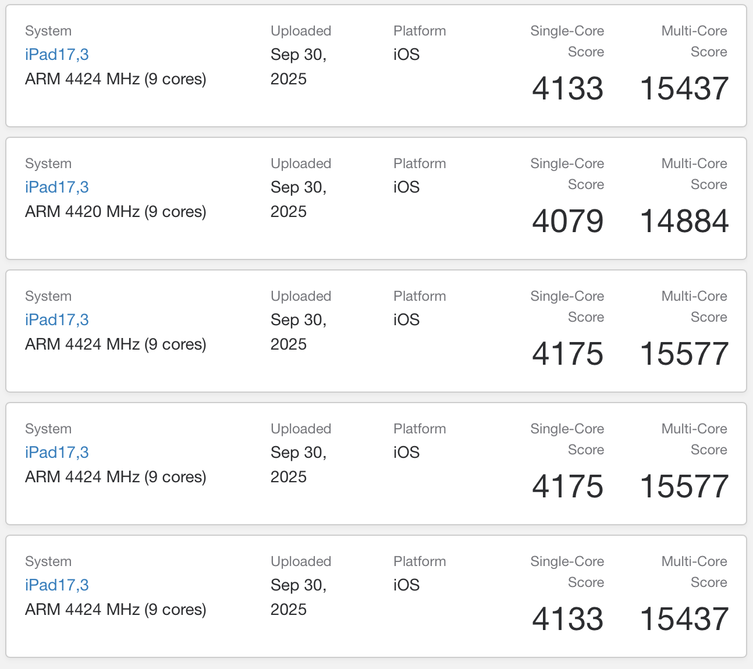
Task: Click the 4175 single-core score in the fourth result
Action: (x=567, y=487)
